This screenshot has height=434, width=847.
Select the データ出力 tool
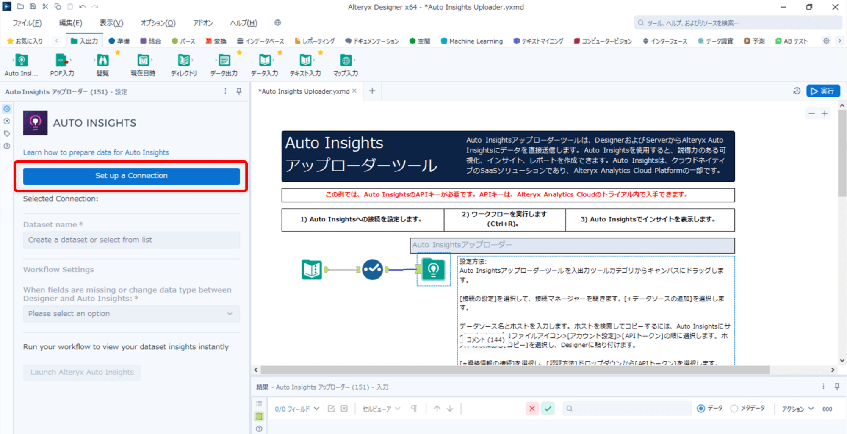tap(224, 64)
